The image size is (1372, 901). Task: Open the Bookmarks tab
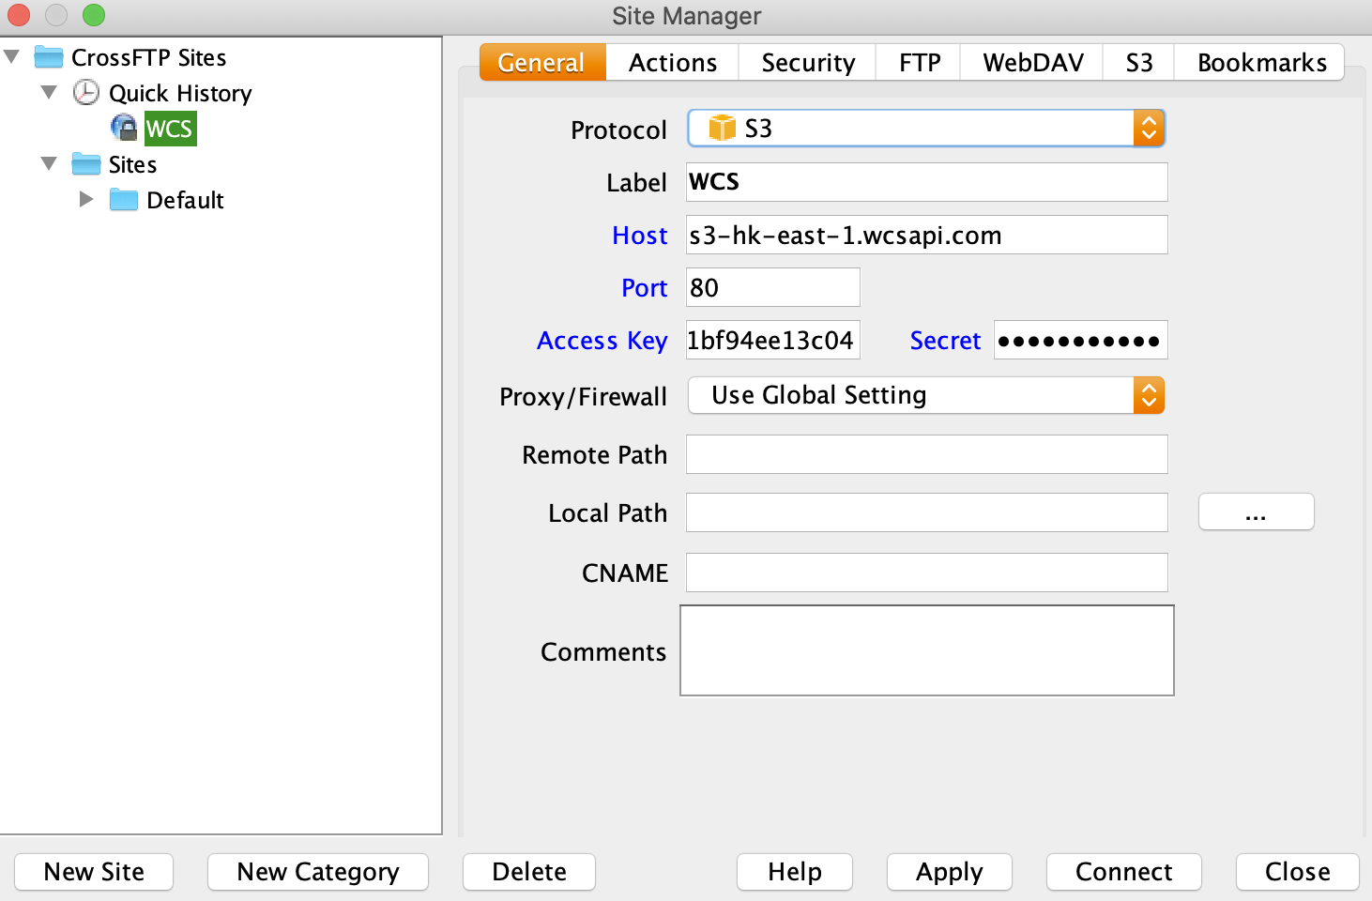1260,63
